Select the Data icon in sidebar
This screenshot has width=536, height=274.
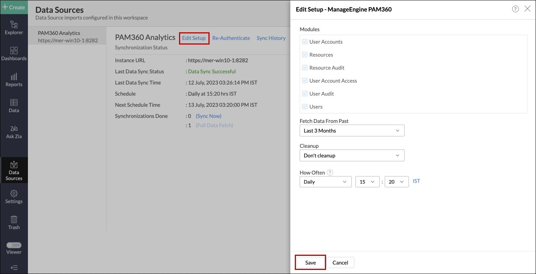[14, 106]
